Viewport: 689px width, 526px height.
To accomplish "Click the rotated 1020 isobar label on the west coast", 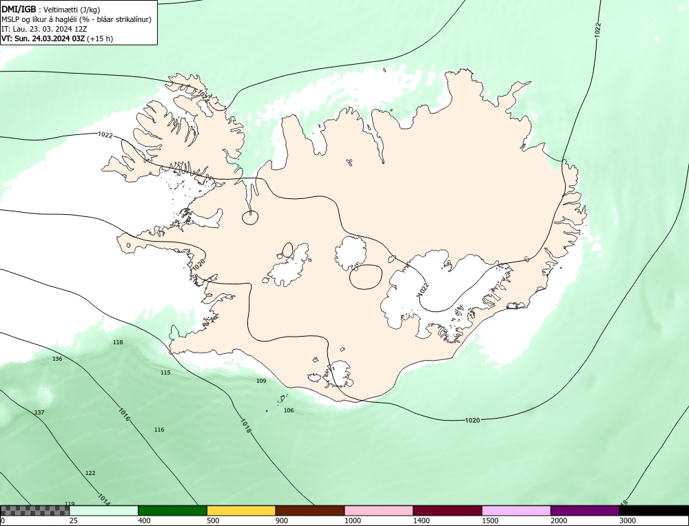I will 198,265.
